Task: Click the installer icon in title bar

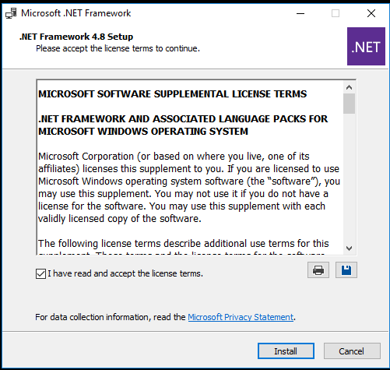Action: coord(11,13)
